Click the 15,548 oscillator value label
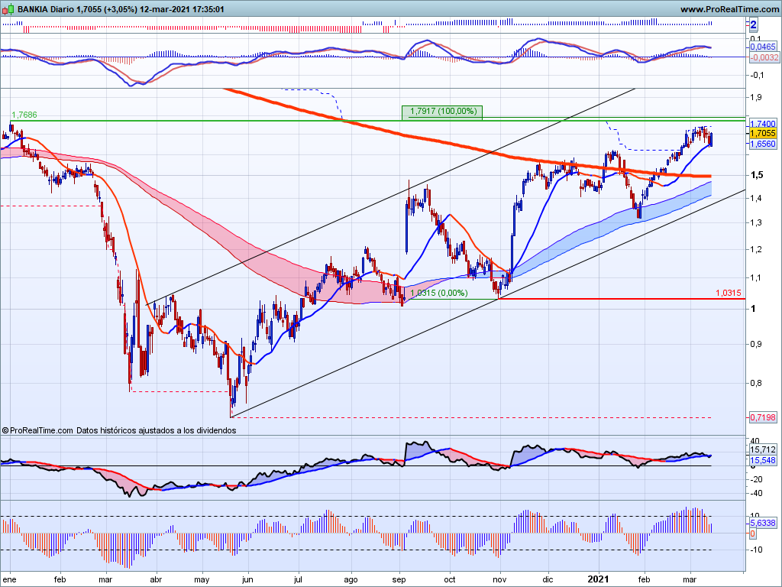The height and width of the screenshot is (587, 782). (763, 460)
